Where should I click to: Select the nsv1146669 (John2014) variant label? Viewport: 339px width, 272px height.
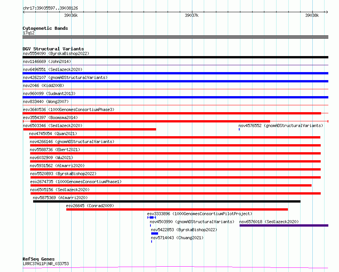(x=47, y=61)
